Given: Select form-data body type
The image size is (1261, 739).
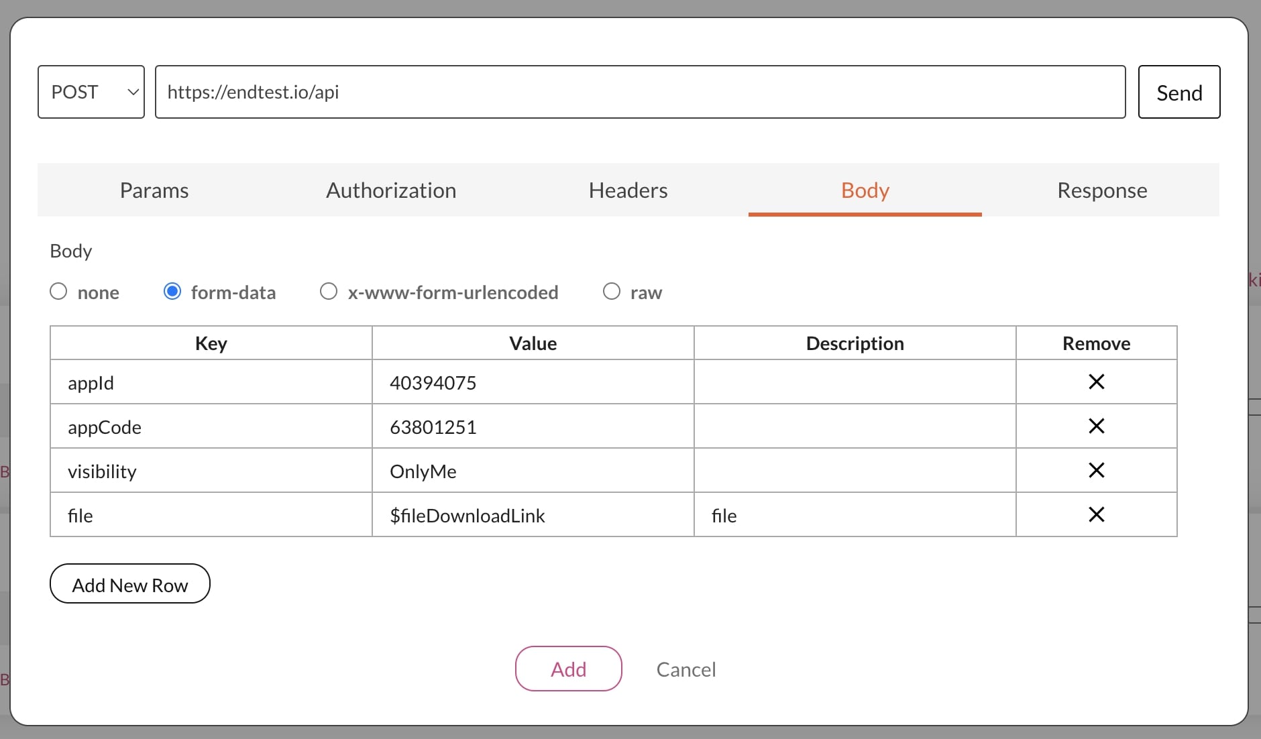Looking at the screenshot, I should coord(172,292).
